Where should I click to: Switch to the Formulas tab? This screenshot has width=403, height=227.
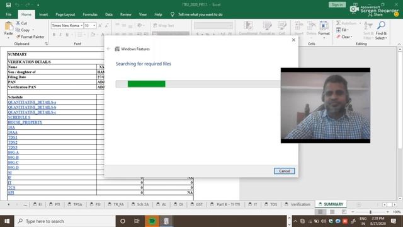90,15
